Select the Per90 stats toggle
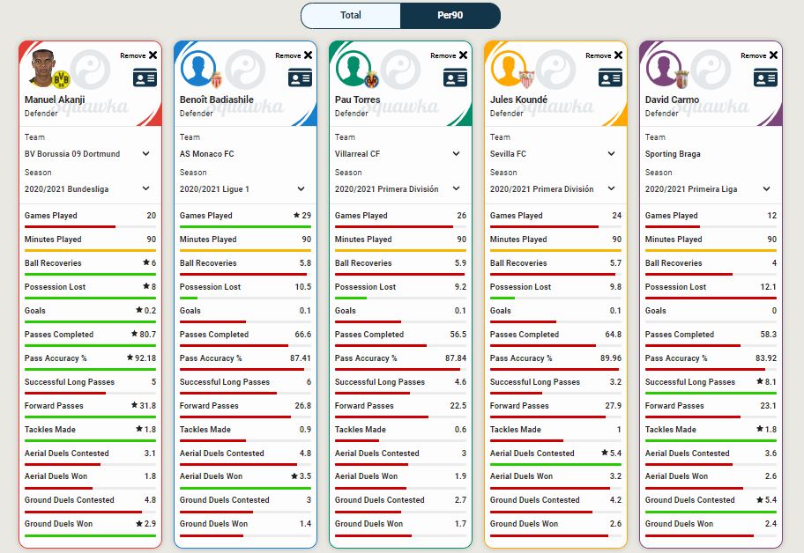 click(x=450, y=16)
